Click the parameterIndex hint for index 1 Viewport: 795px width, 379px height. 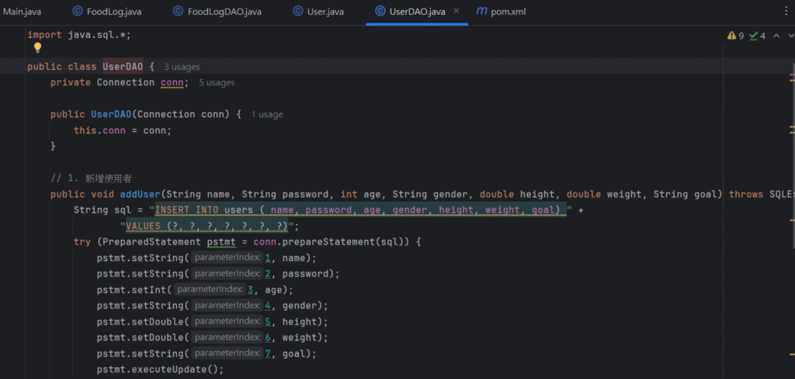click(227, 259)
